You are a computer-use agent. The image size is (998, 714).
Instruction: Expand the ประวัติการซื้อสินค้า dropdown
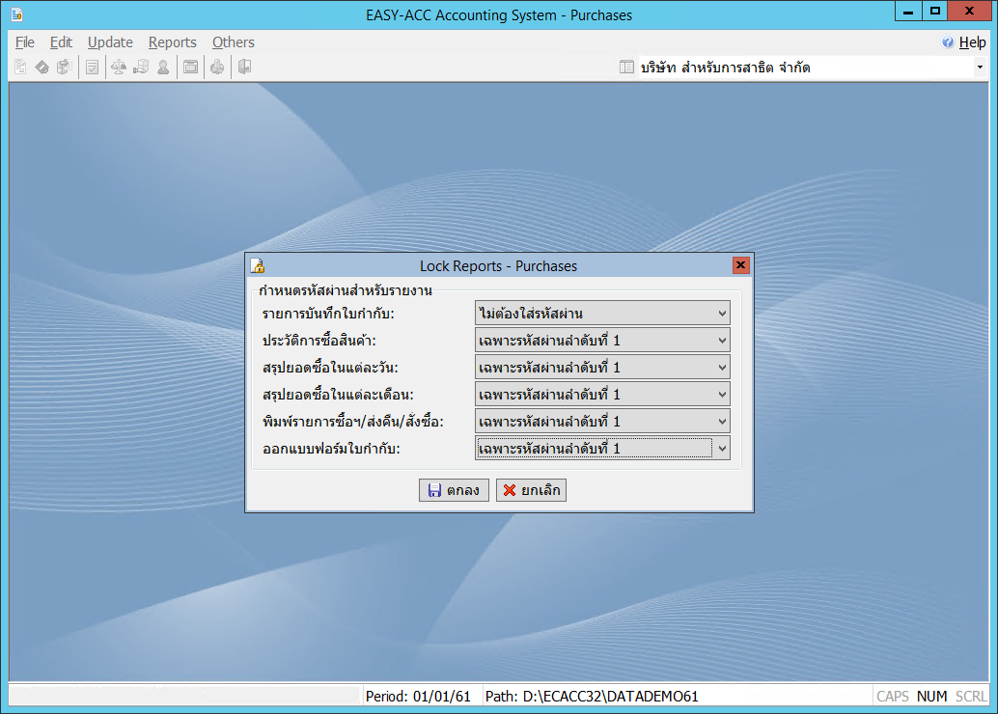pos(722,341)
